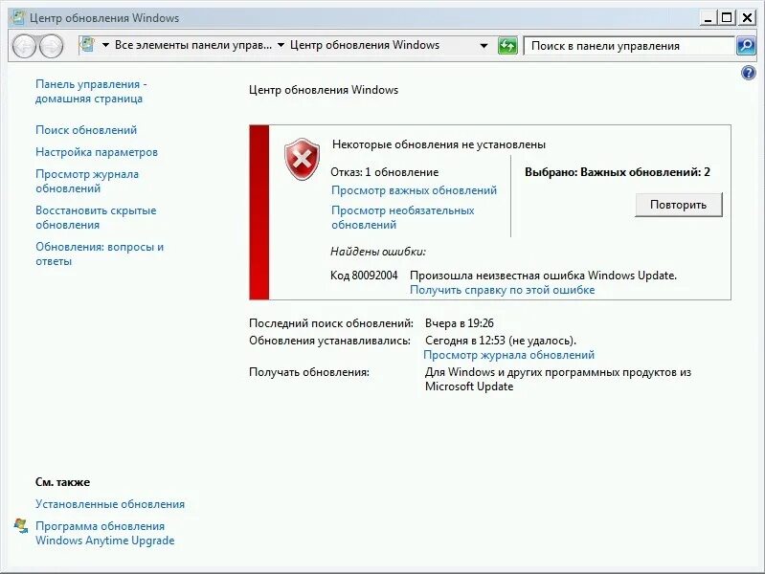Expand the dropdown arrow before 'Все элементы панели управ...'
Image resolution: width=765 pixels, height=574 pixels.
click(x=105, y=45)
